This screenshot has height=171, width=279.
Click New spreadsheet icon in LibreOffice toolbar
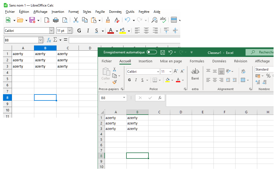pos(8,20)
